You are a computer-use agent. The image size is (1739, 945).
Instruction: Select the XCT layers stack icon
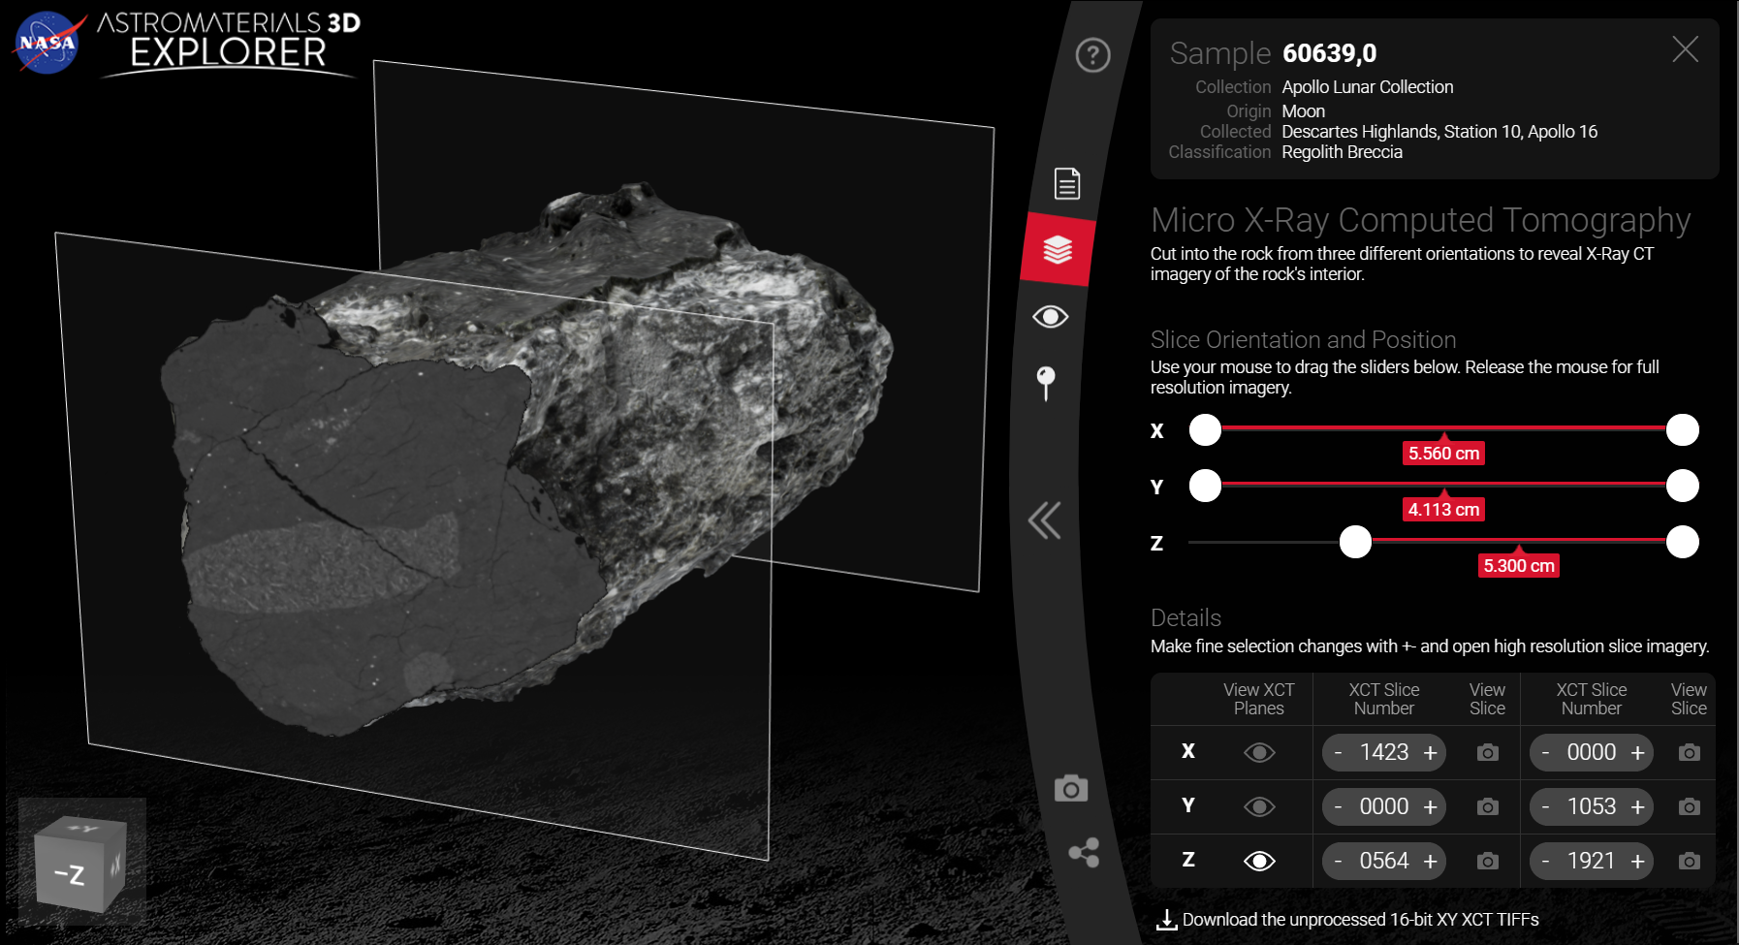pyautogui.click(x=1058, y=250)
